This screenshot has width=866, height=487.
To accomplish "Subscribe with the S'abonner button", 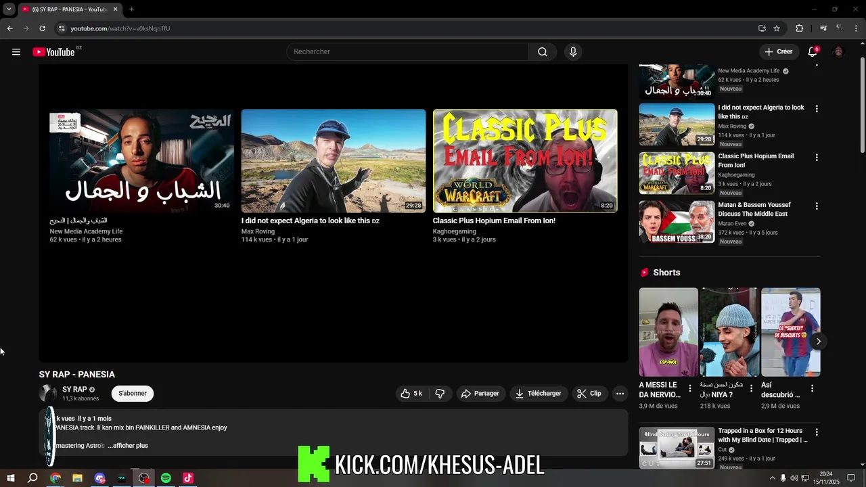I will tap(133, 394).
